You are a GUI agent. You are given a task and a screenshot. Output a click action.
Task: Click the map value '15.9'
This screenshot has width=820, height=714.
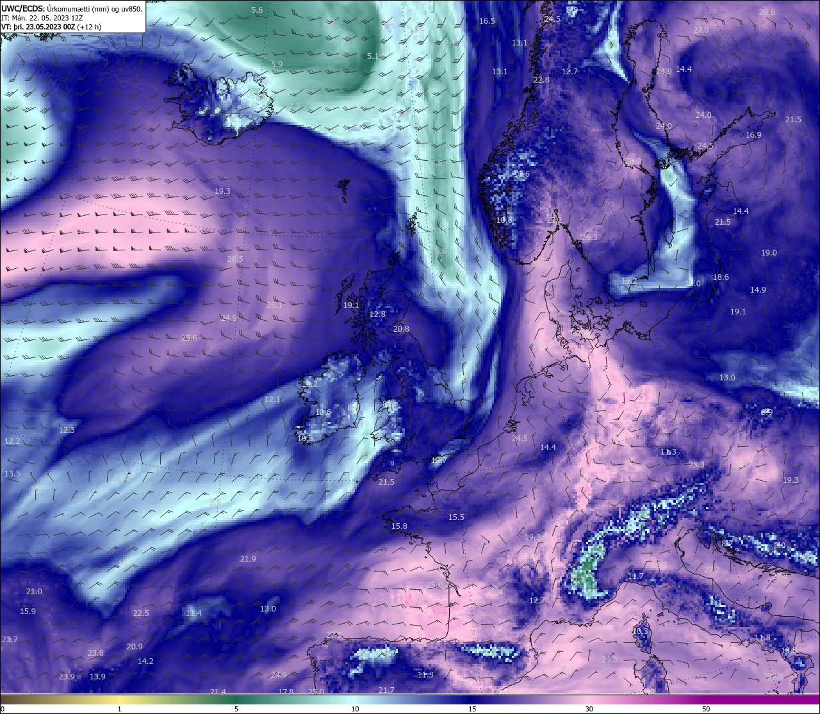click(x=28, y=612)
